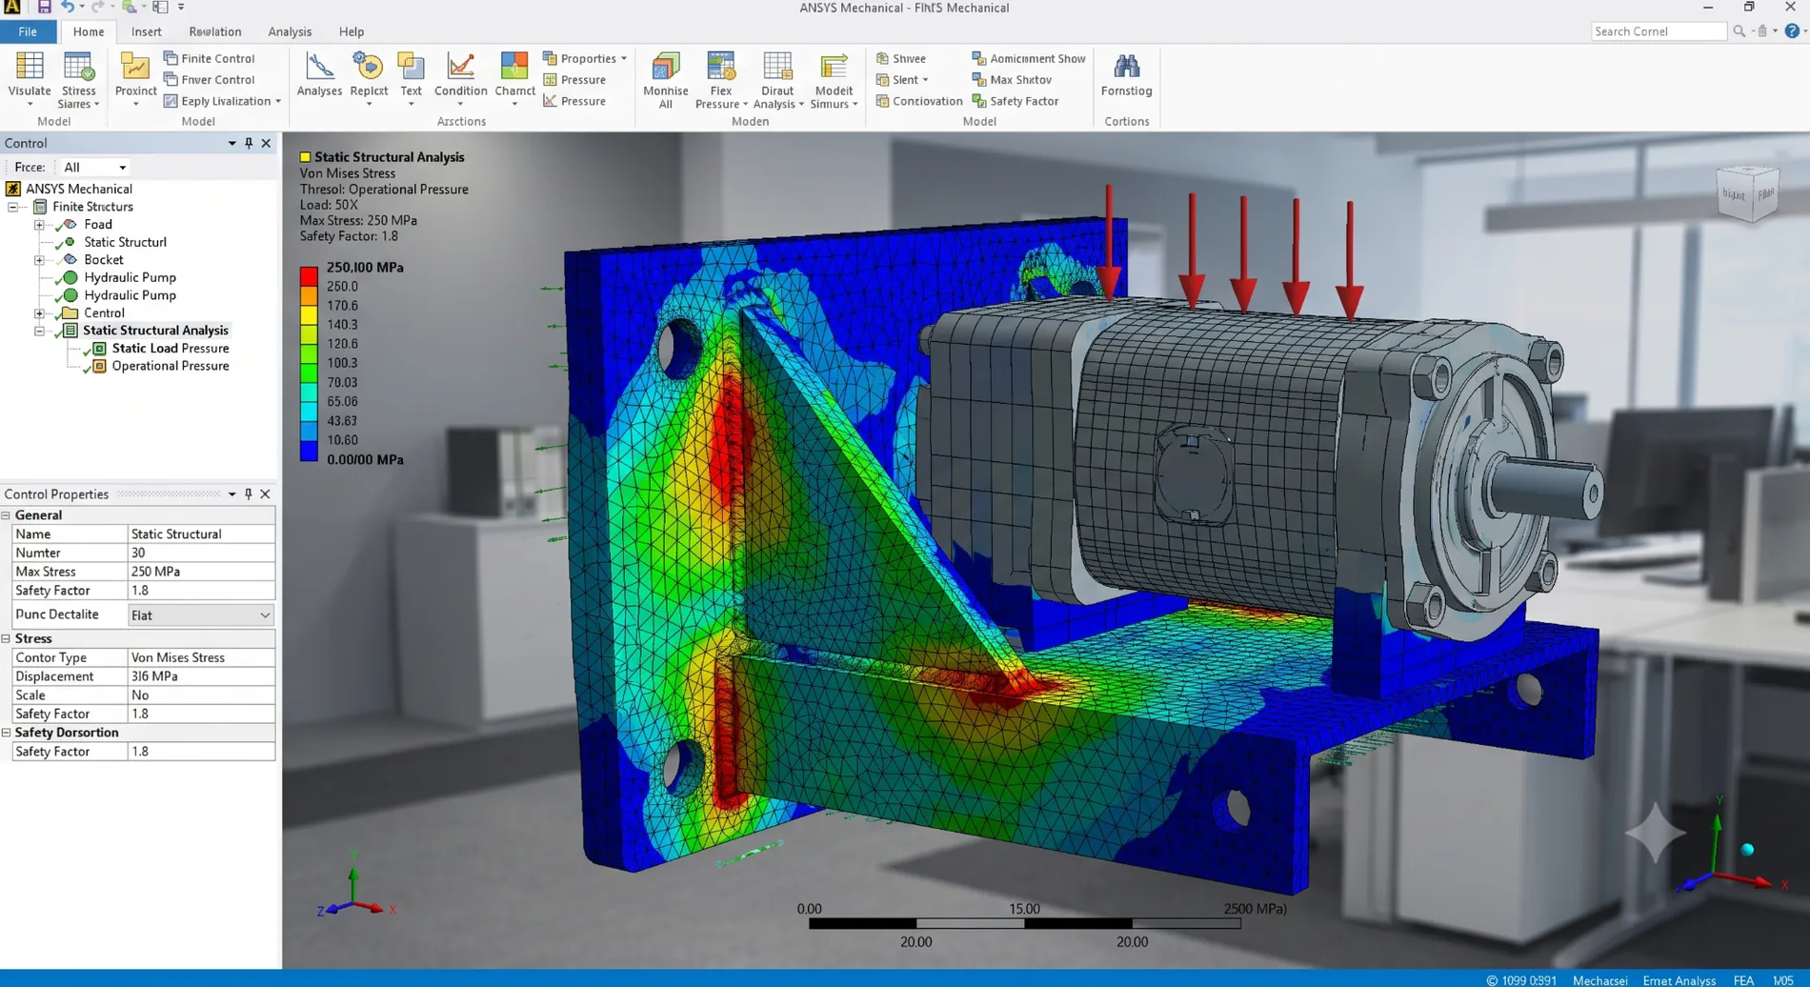Switch to the Help tab
Screen dimensions: 1810x987
pos(352,31)
